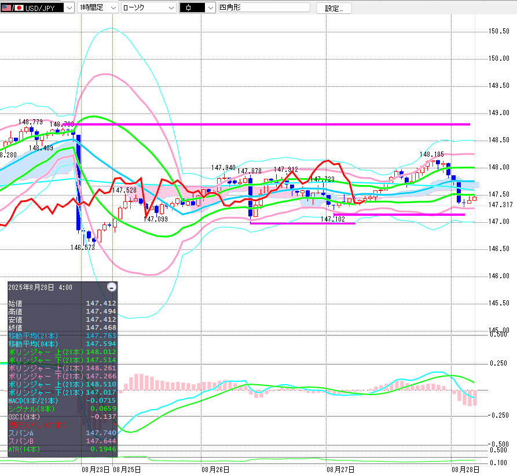Select the 移動平均(21本) row

coord(63,336)
